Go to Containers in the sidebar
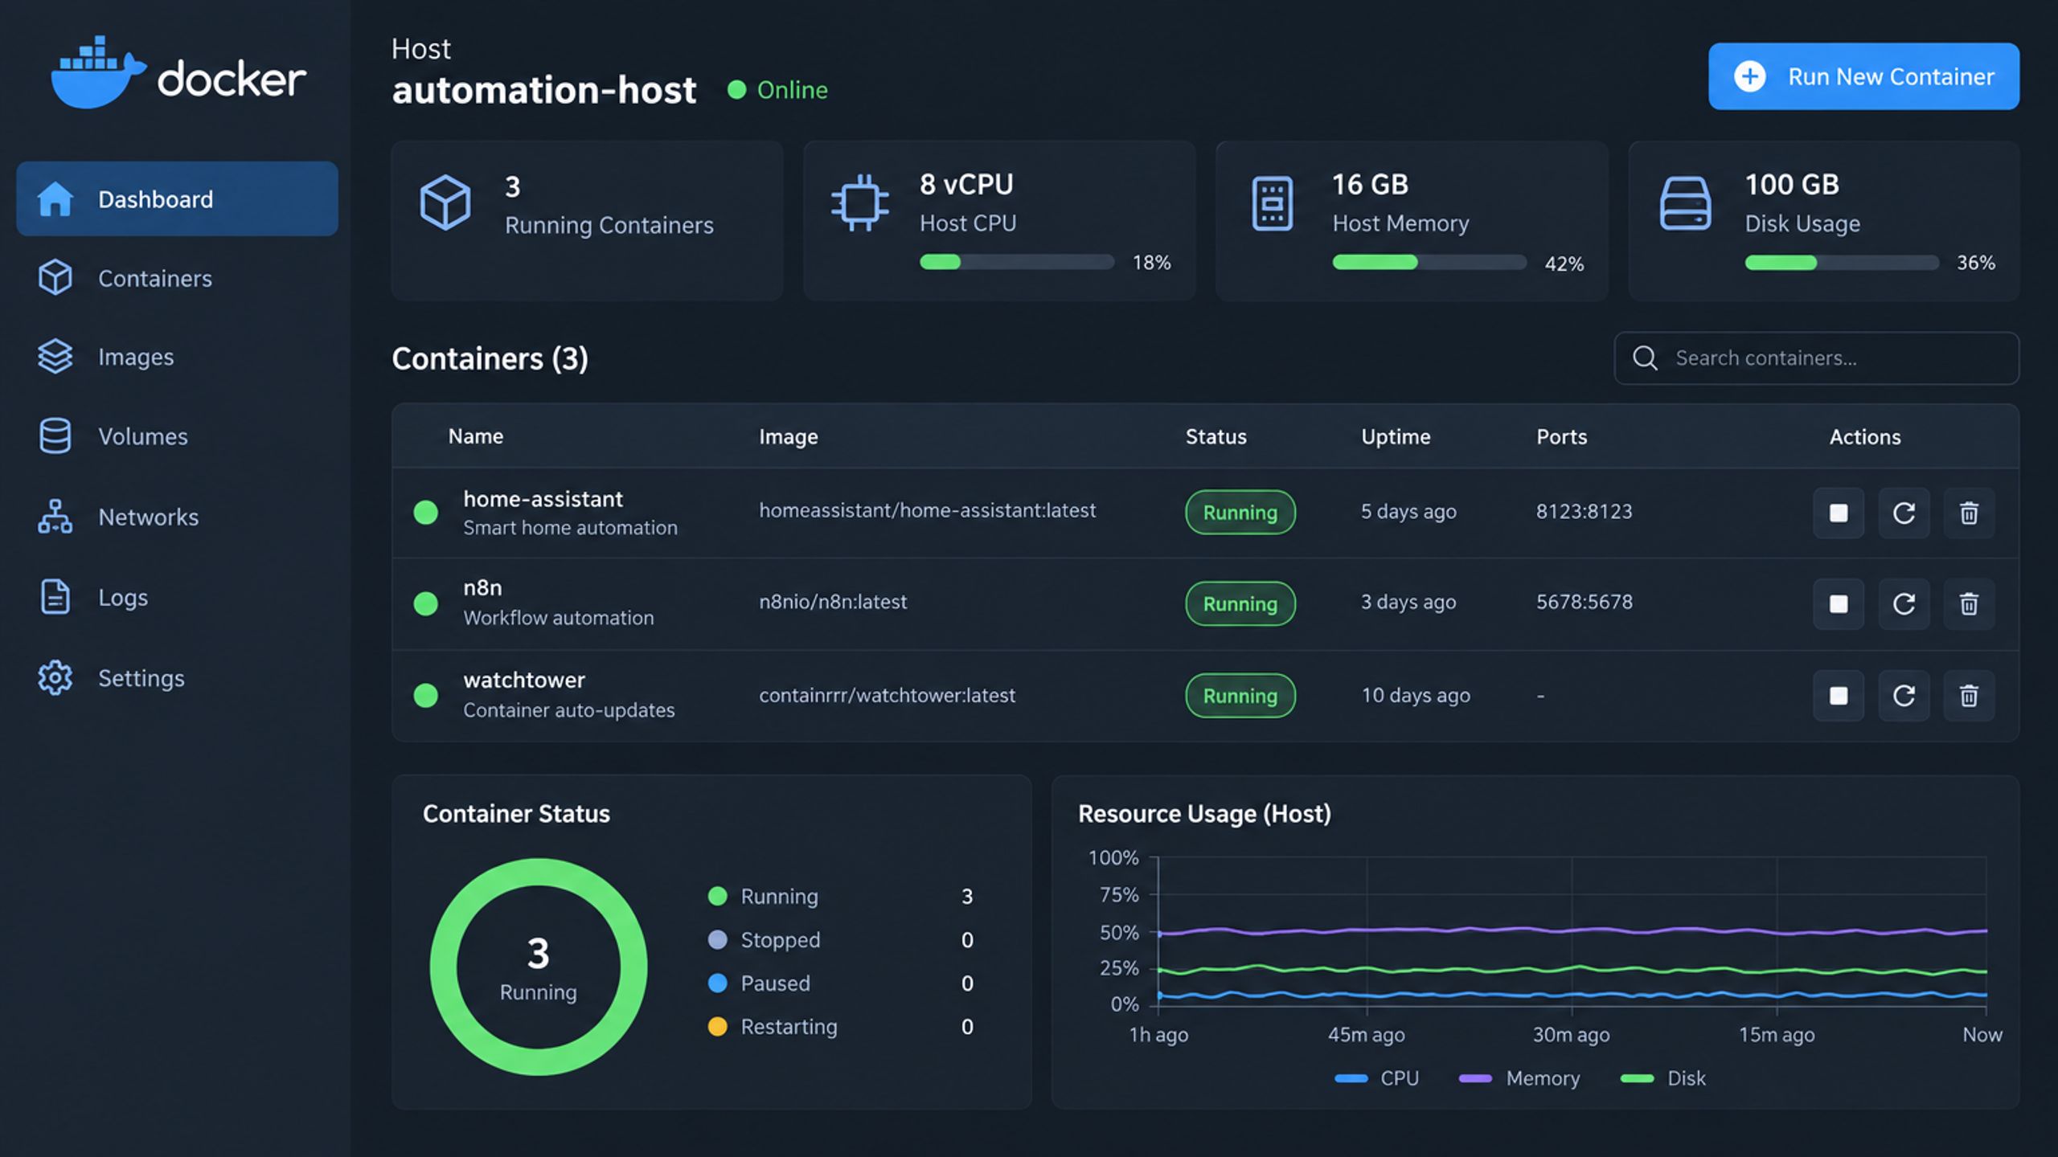The image size is (2058, 1157). (x=177, y=278)
